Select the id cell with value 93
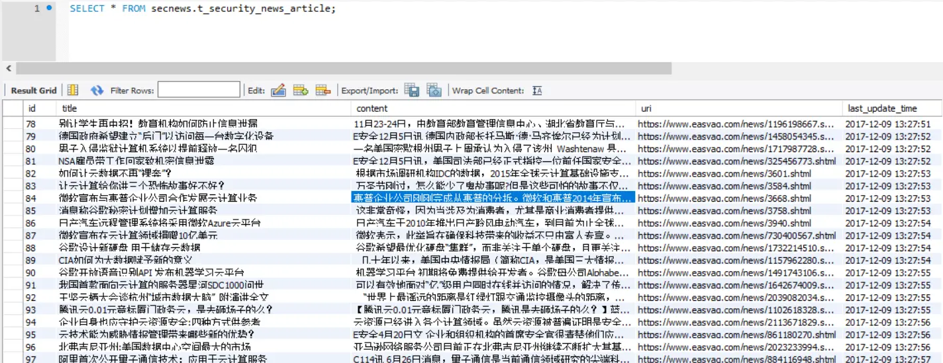Viewport: 943px width, 363px height. click(40, 309)
